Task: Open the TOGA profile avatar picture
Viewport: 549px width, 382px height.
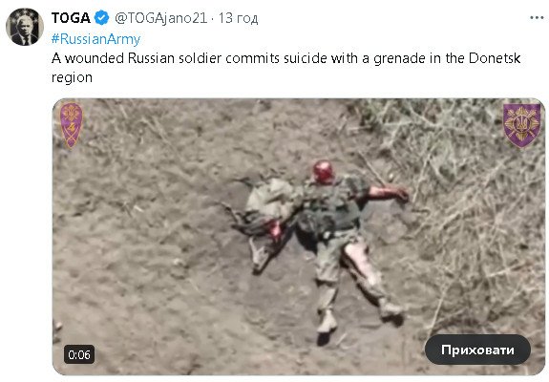Action: pyautogui.click(x=25, y=27)
